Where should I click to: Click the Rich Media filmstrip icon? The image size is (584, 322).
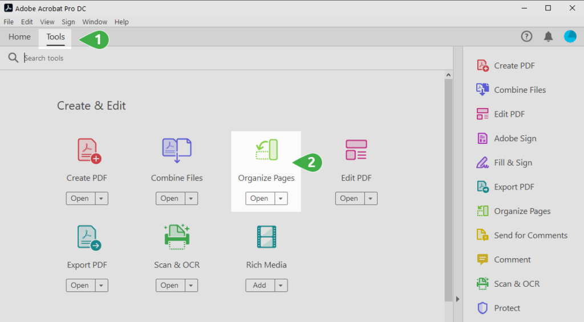point(266,237)
